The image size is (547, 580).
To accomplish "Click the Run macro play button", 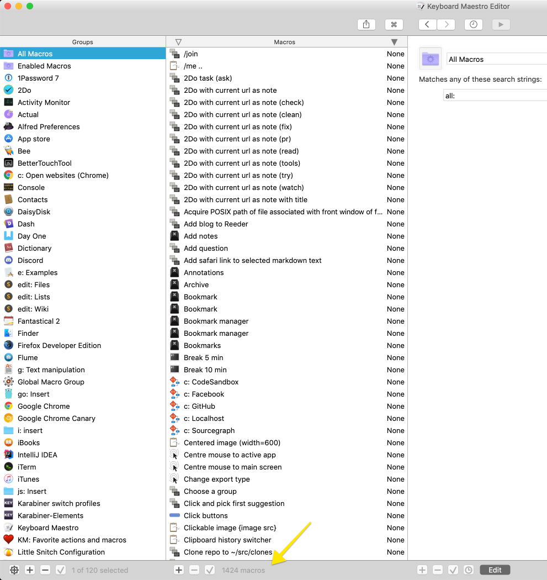I will (x=501, y=24).
